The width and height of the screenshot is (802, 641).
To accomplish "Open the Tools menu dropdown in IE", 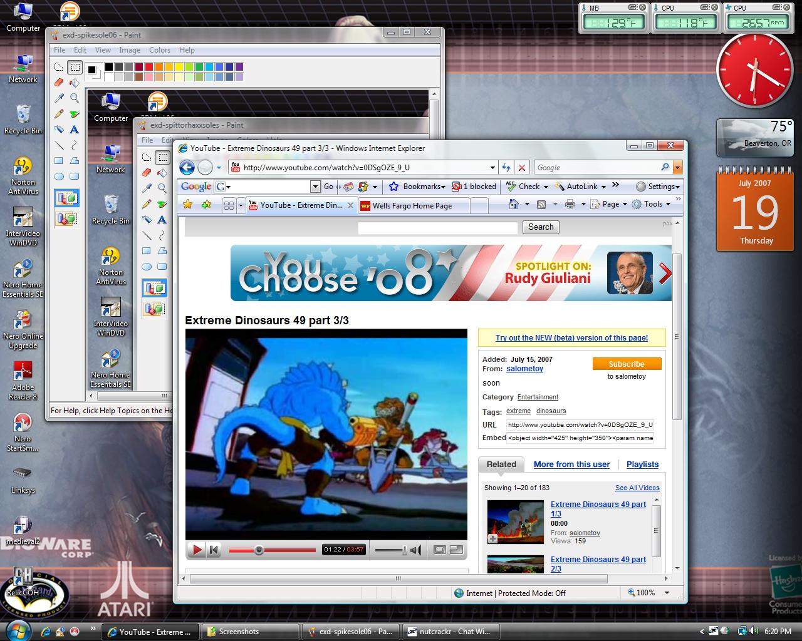I will pos(652,204).
